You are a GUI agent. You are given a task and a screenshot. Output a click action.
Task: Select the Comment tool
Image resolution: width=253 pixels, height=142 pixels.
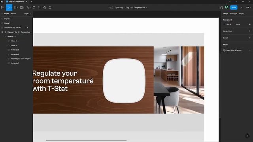50,7
